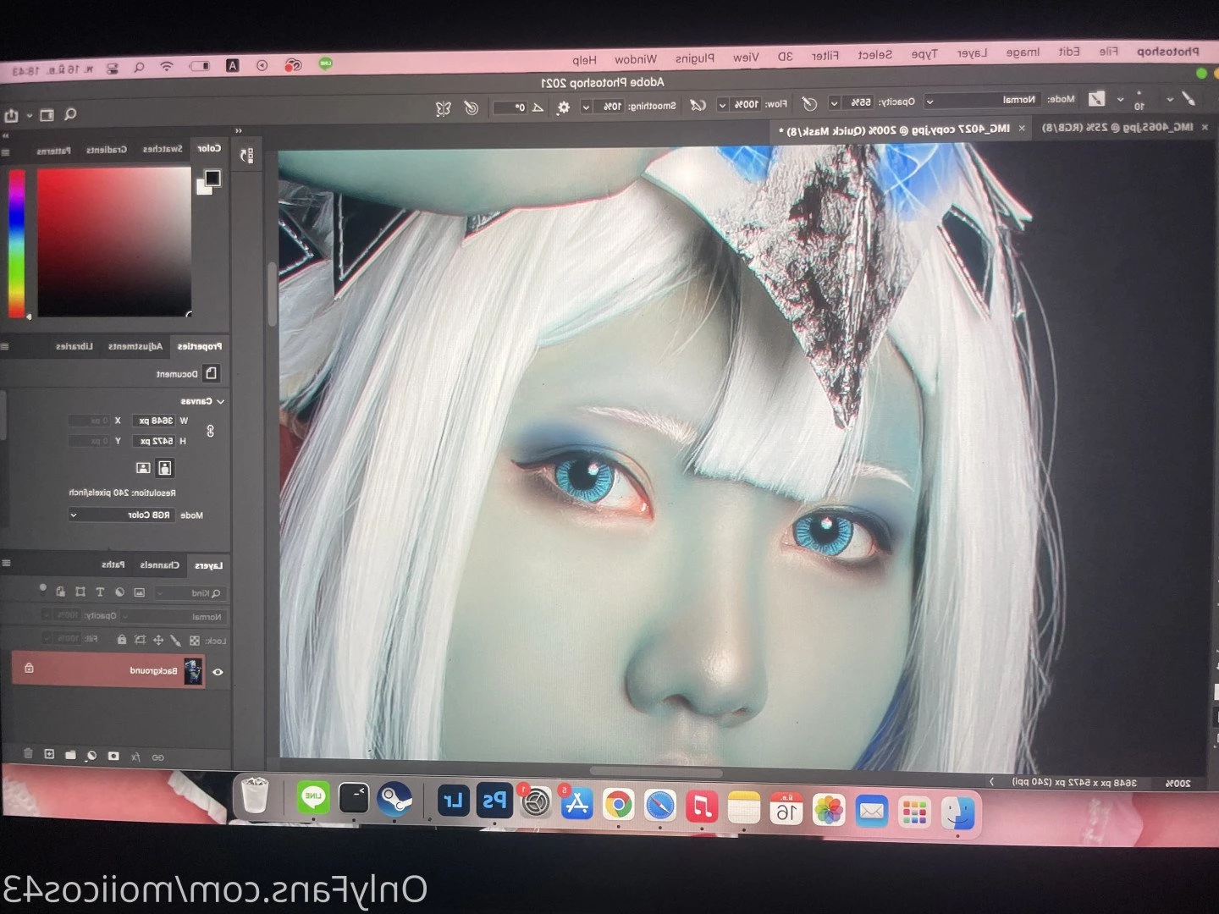Screen dimensions: 1219x914
Task: Click the Share icon in options bar
Action: (x=11, y=115)
